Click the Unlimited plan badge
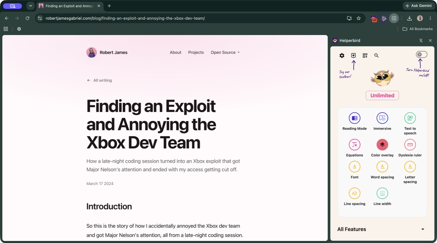The width and height of the screenshot is (437, 243). click(382, 96)
